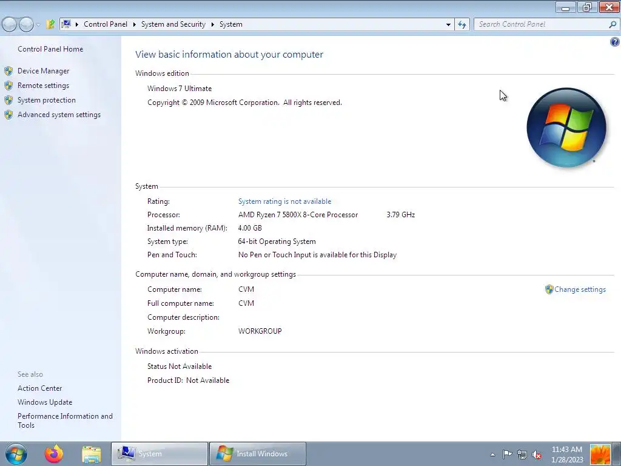
Task: Click the 4.00 GB memory value
Action: 250,228
